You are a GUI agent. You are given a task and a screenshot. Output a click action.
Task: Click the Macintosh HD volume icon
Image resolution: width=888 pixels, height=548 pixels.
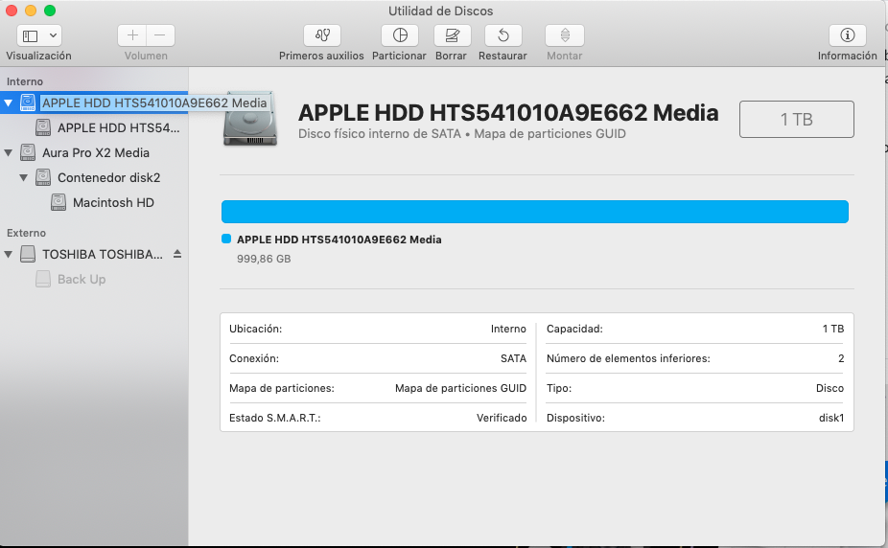[x=58, y=202]
